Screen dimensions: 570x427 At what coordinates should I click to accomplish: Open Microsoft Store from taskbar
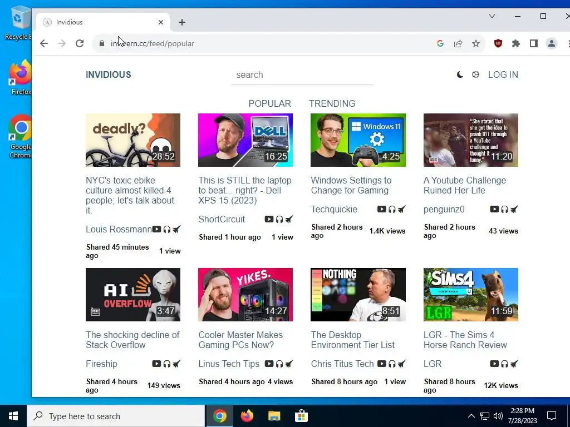pyautogui.click(x=301, y=416)
